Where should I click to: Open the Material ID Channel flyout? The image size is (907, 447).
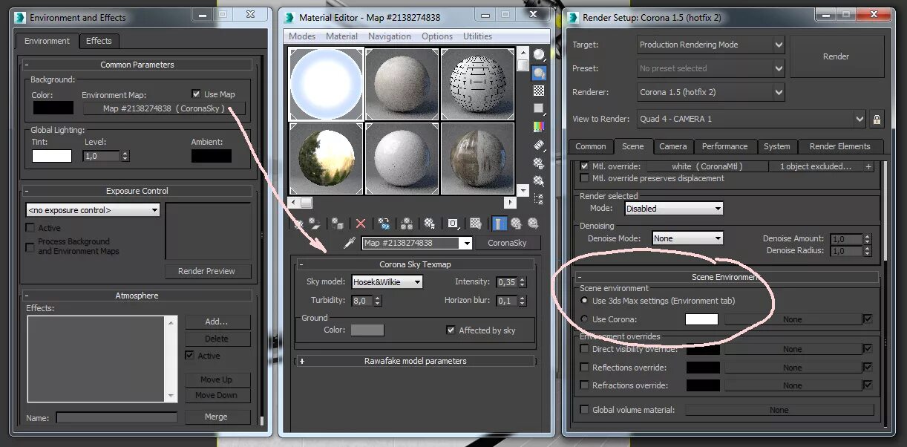click(x=453, y=223)
